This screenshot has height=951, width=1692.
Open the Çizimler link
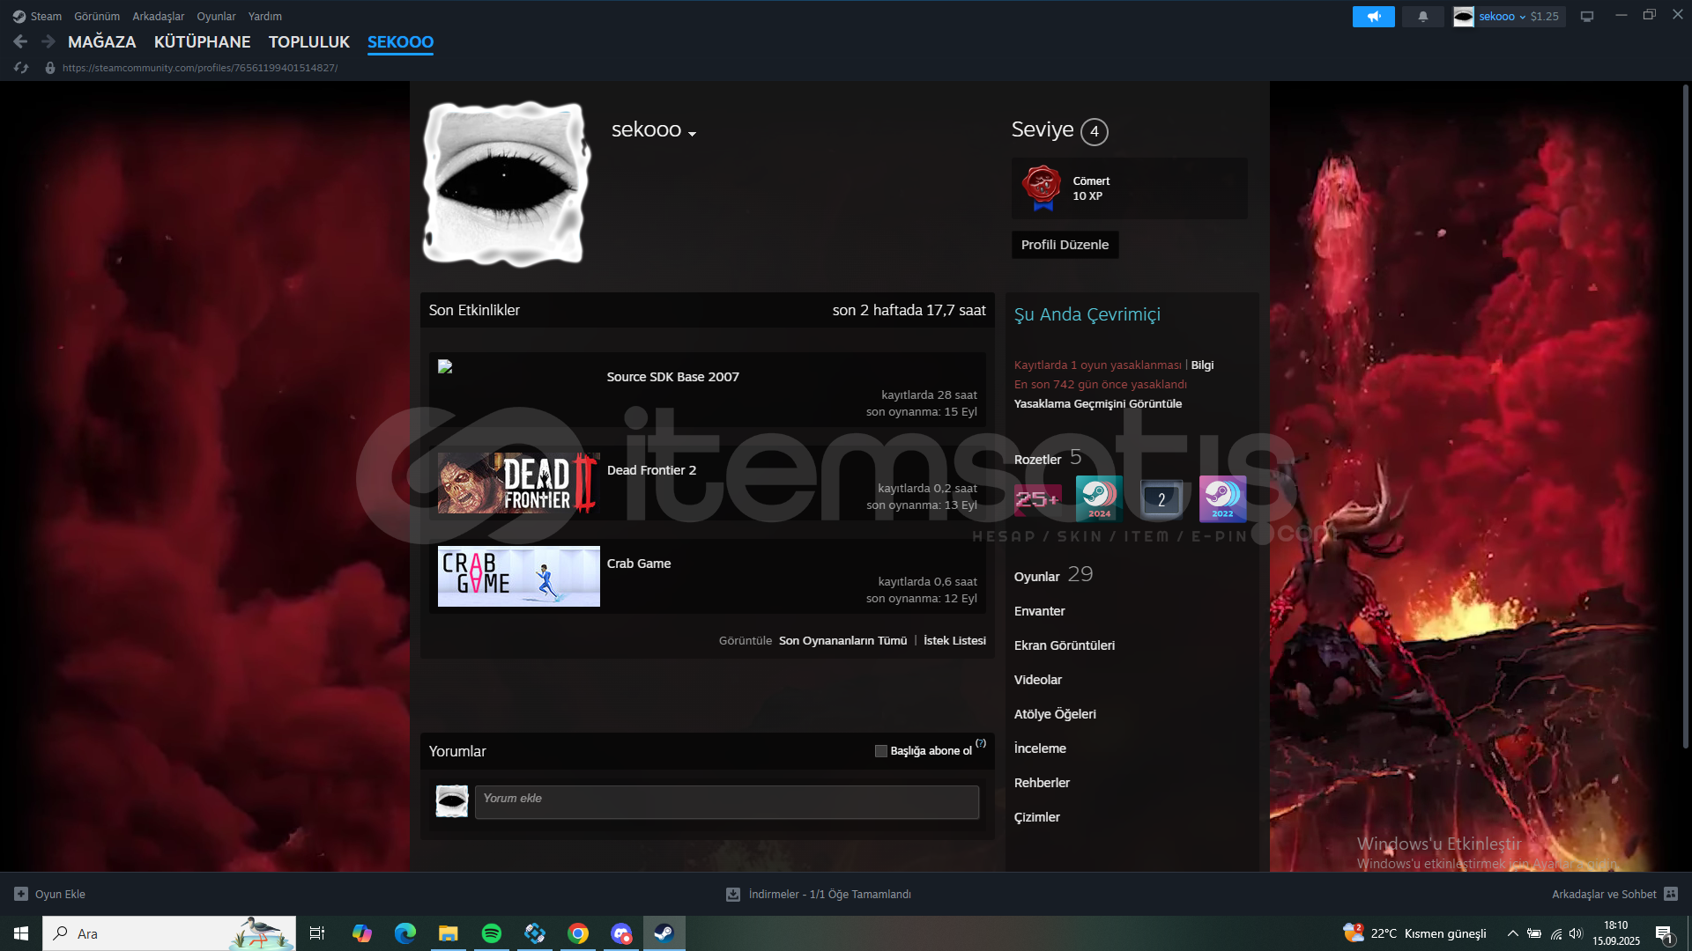pyautogui.click(x=1037, y=817)
